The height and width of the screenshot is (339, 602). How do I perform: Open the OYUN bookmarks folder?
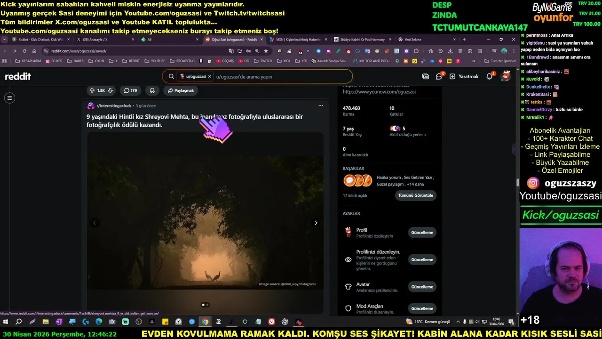point(96,61)
